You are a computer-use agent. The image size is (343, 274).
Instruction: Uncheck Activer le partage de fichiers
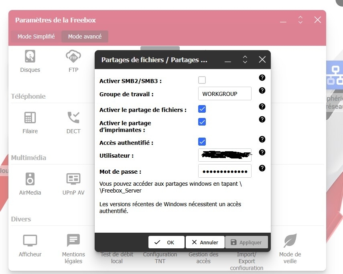(202, 109)
